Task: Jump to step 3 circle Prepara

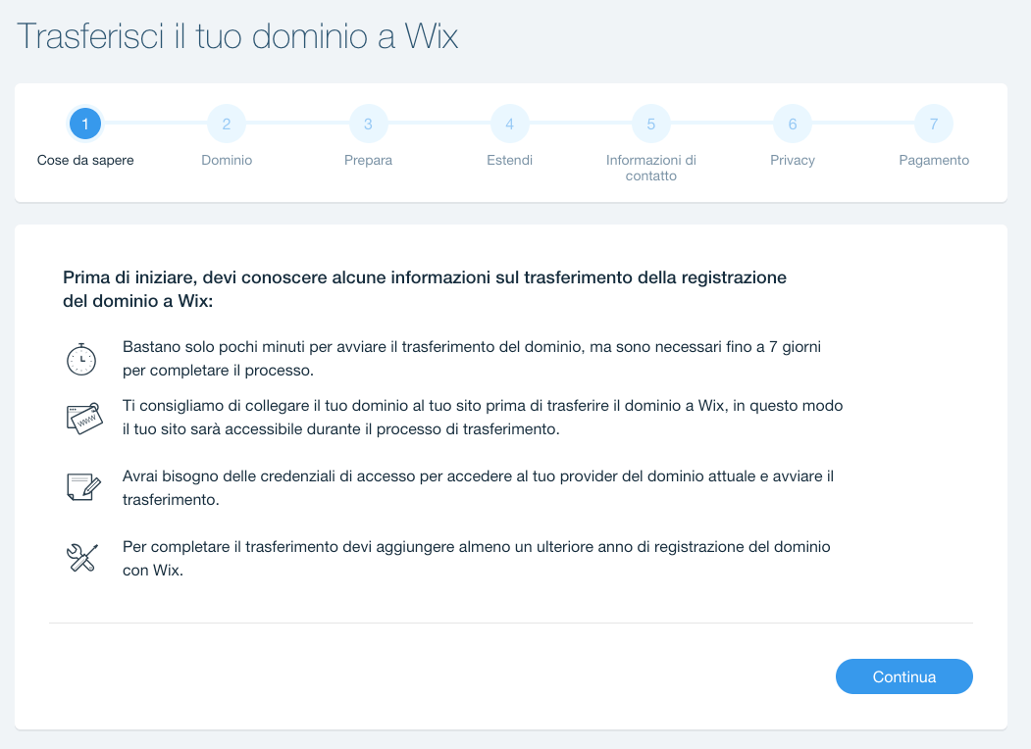Action: tap(368, 124)
